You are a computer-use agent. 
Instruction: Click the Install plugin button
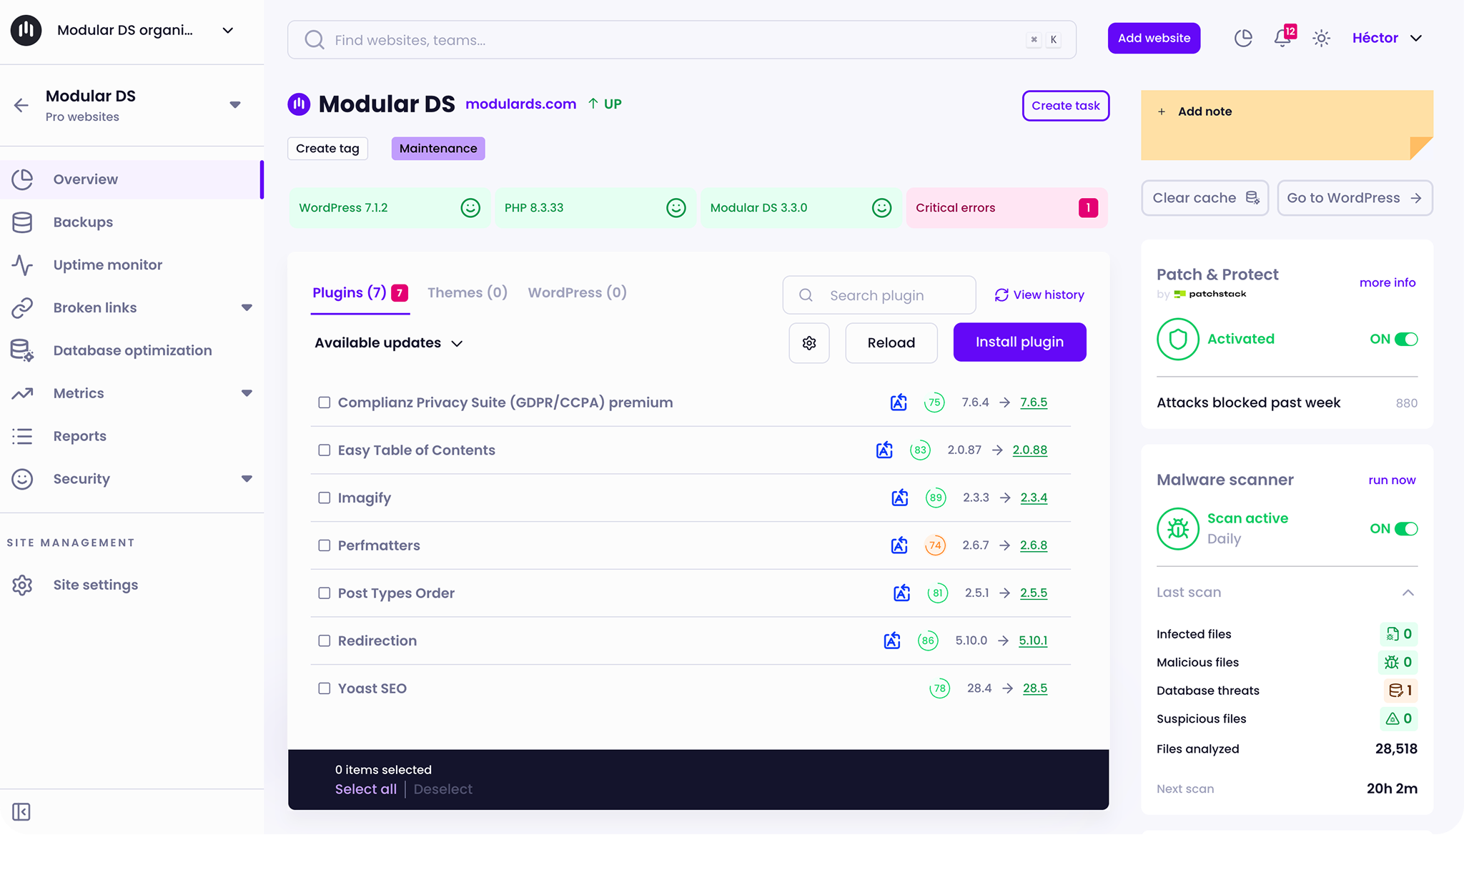[1020, 342]
